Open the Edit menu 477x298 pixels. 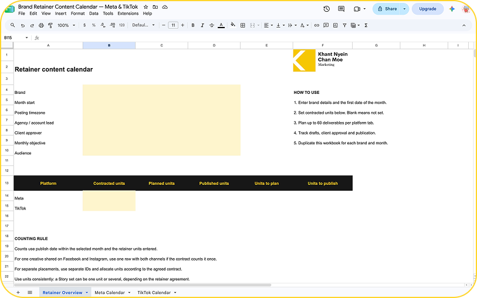coord(33,13)
